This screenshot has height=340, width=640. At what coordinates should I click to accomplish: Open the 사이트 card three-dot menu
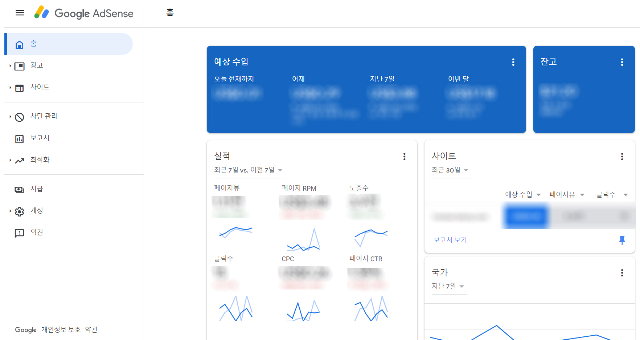click(622, 157)
